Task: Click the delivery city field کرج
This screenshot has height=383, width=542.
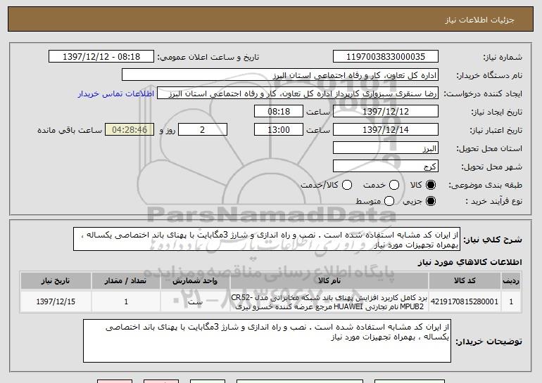Action: [386, 167]
